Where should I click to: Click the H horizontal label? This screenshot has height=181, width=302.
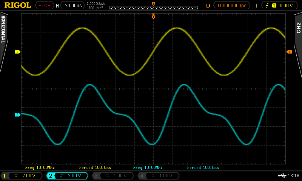tap(57, 6)
